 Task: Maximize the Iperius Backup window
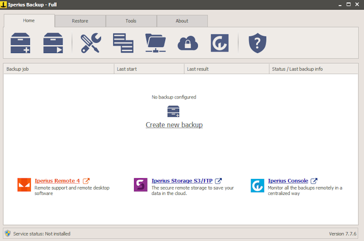(x=348, y=4)
